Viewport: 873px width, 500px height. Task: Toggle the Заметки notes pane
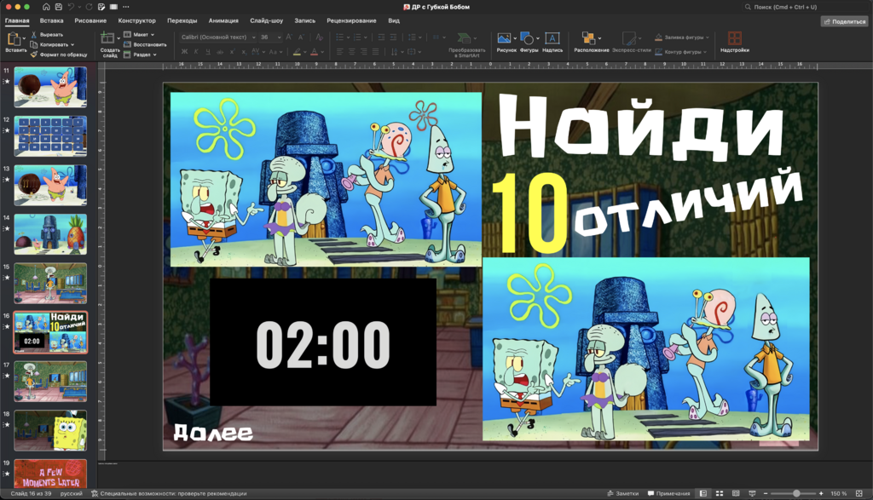pyautogui.click(x=623, y=493)
